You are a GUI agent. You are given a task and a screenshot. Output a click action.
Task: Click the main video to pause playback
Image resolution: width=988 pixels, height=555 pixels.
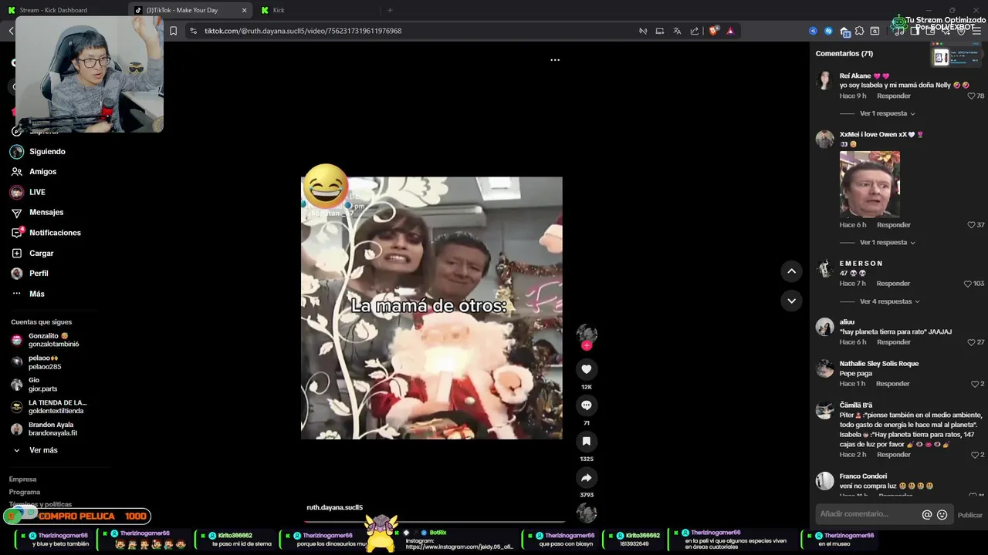431,308
